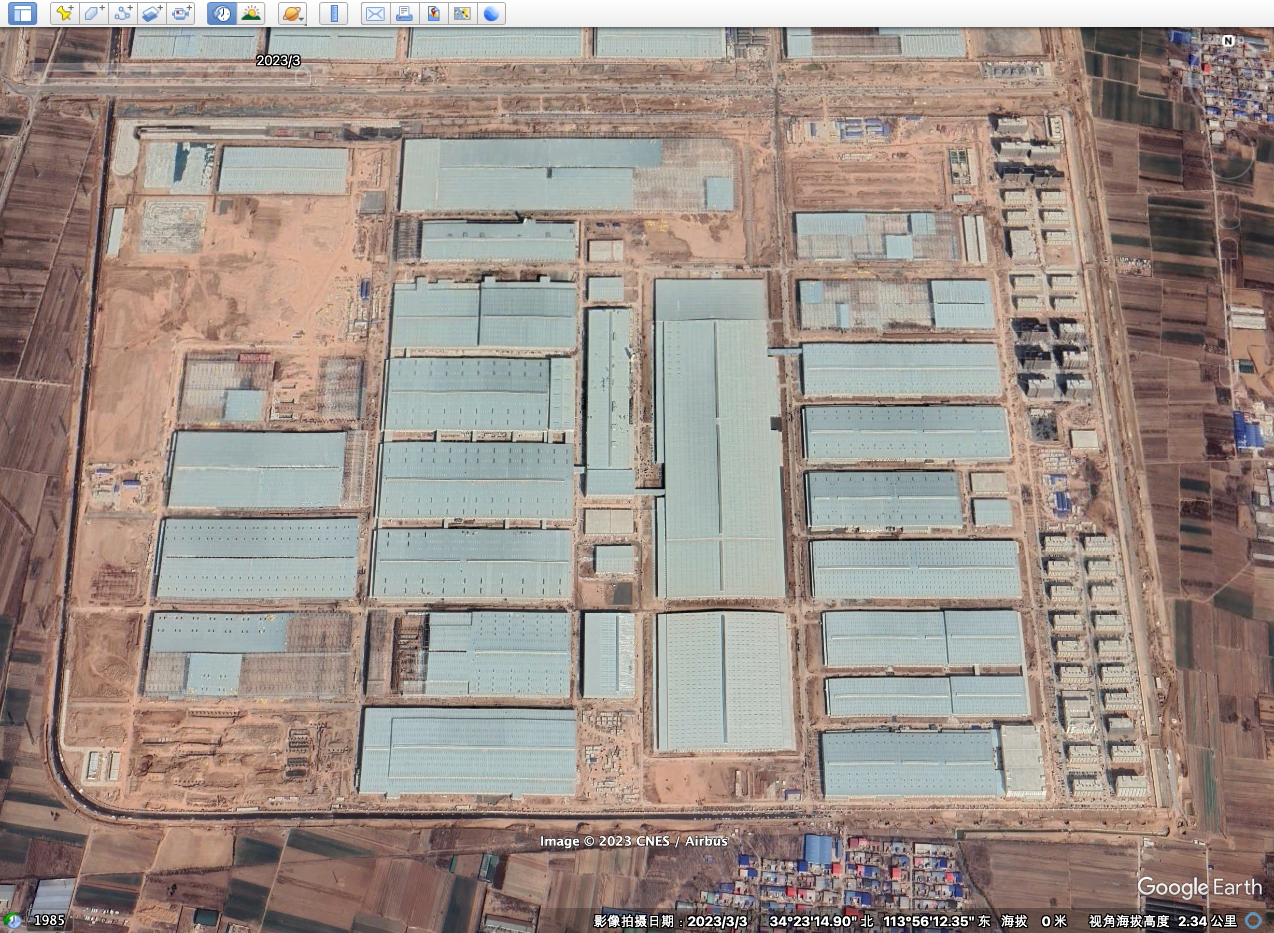
Task: Click the imagery date 2023/3/3 in status bar
Action: (717, 921)
